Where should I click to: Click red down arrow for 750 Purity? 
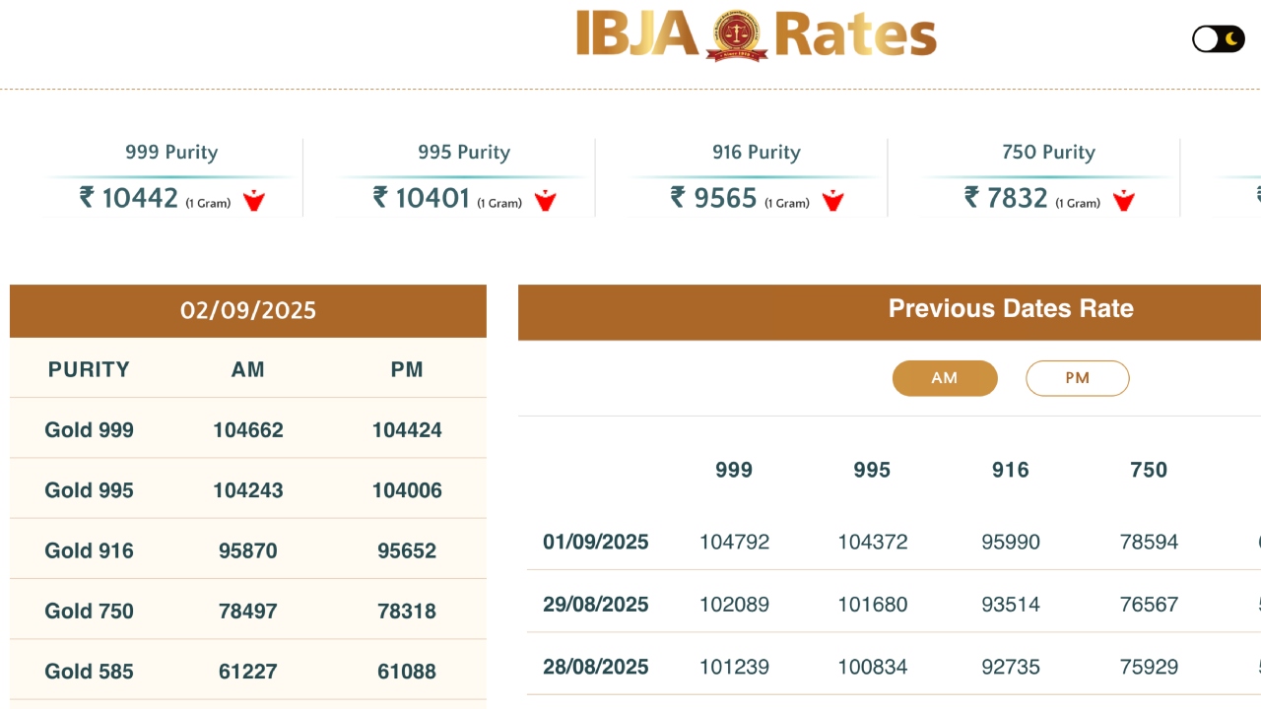pos(1124,201)
